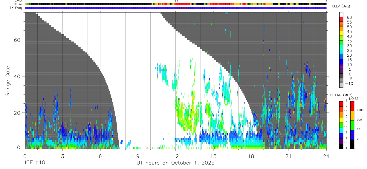Click the '35' label on ELEV colorbar
Viewport: 367px width, 169px height.
349,41
